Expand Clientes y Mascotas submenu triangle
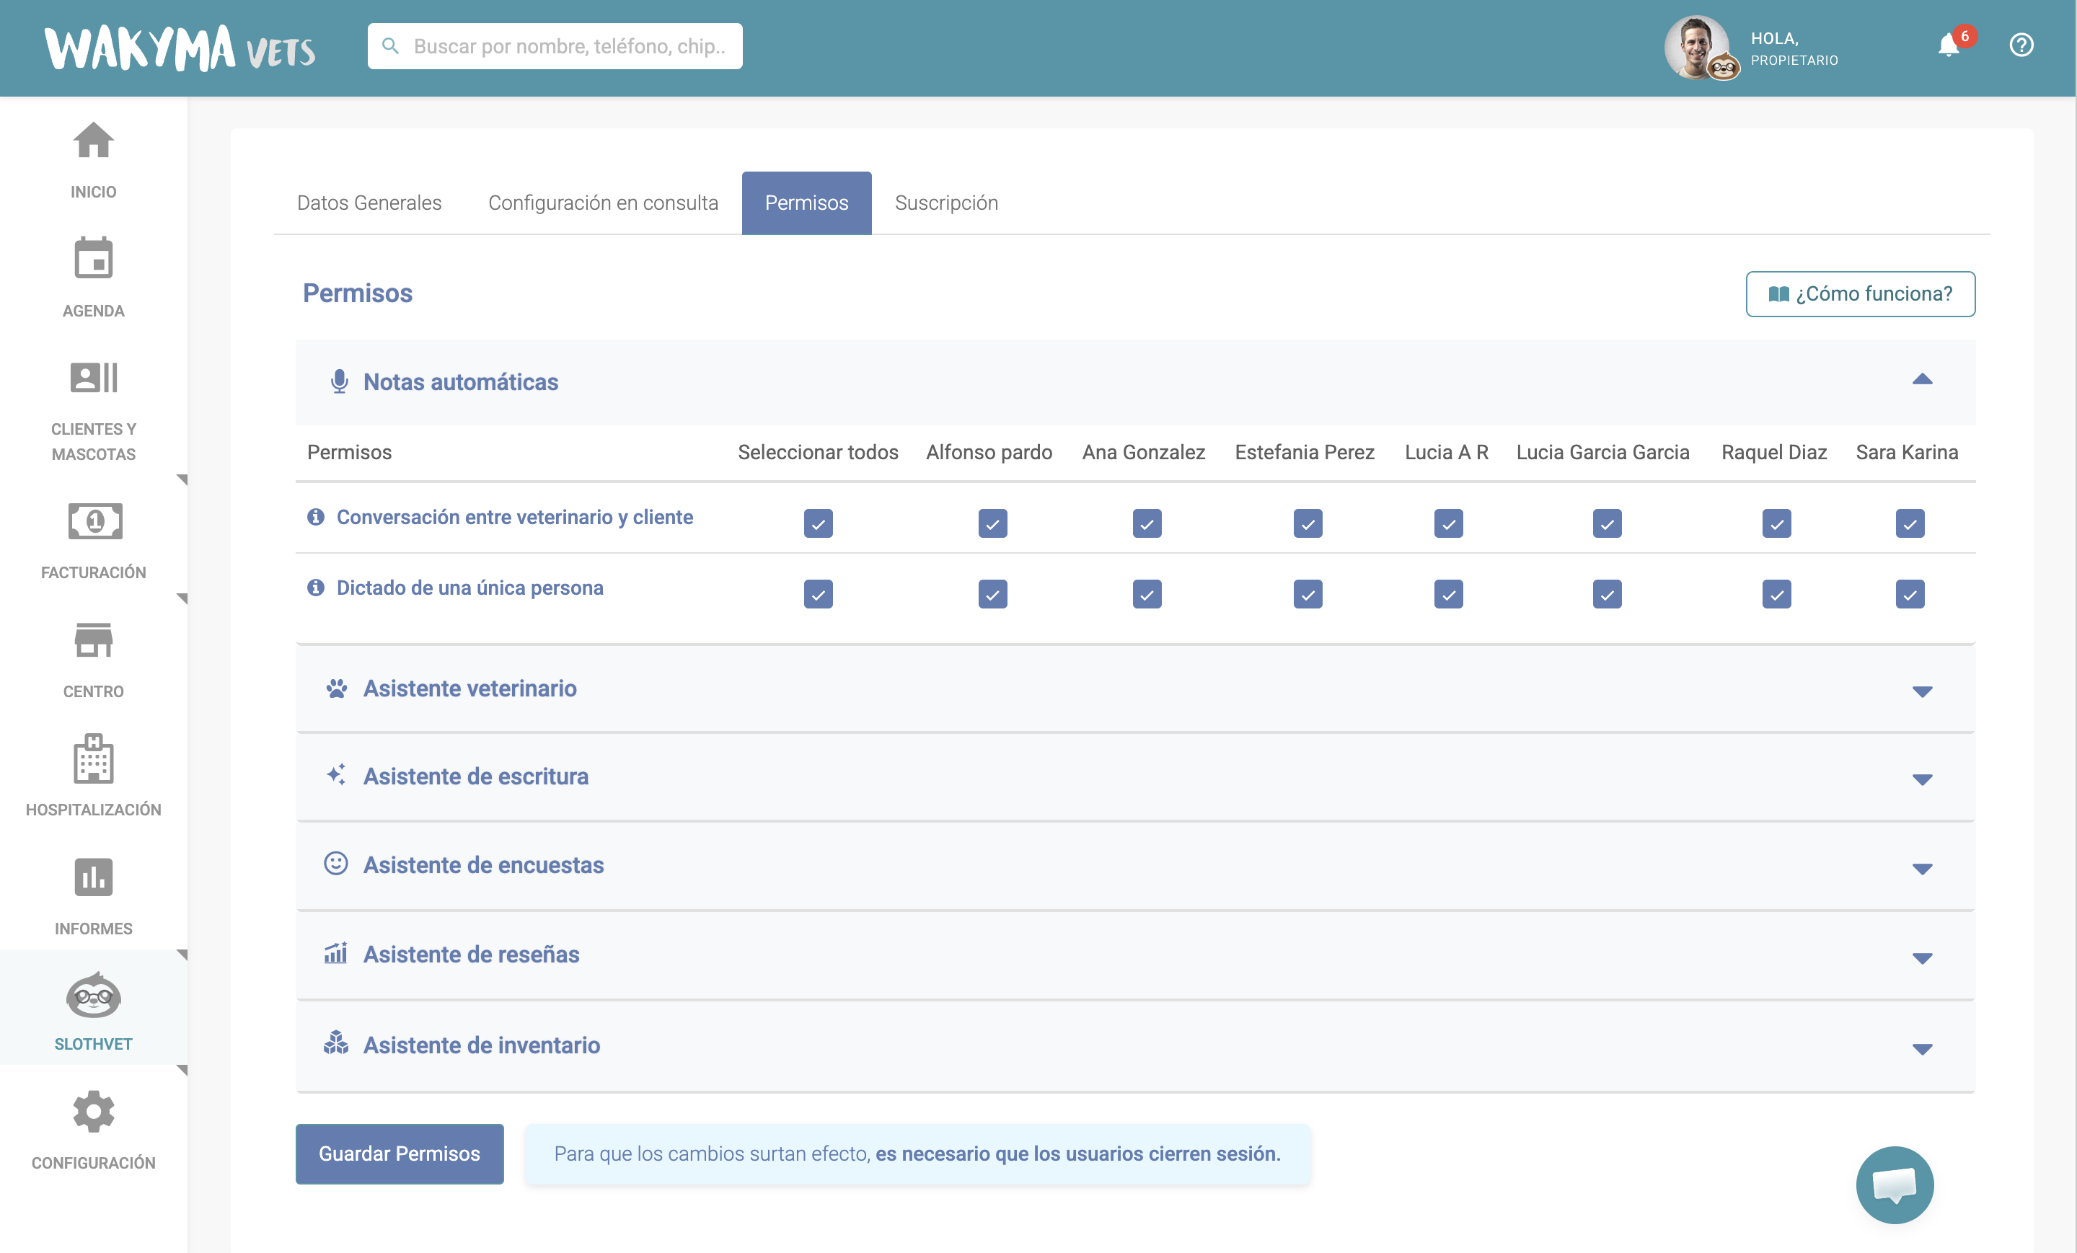Image resolution: width=2077 pixels, height=1253 pixels. [x=181, y=479]
